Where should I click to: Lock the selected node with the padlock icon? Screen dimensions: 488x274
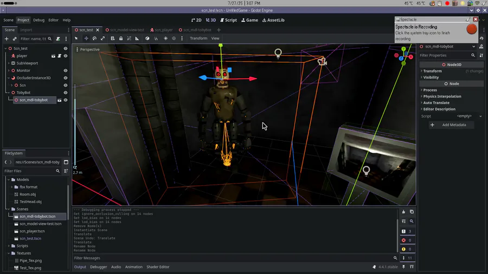121,38
